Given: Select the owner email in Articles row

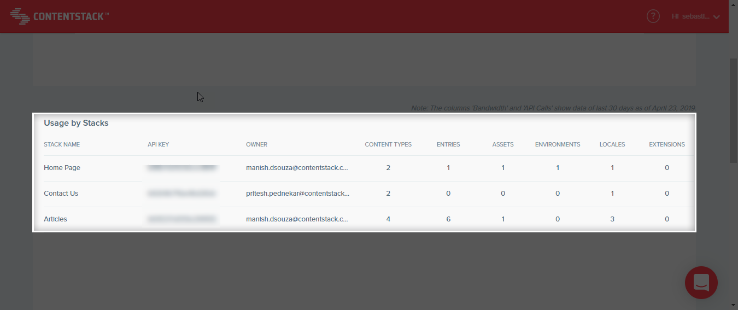Looking at the screenshot, I should click(297, 219).
